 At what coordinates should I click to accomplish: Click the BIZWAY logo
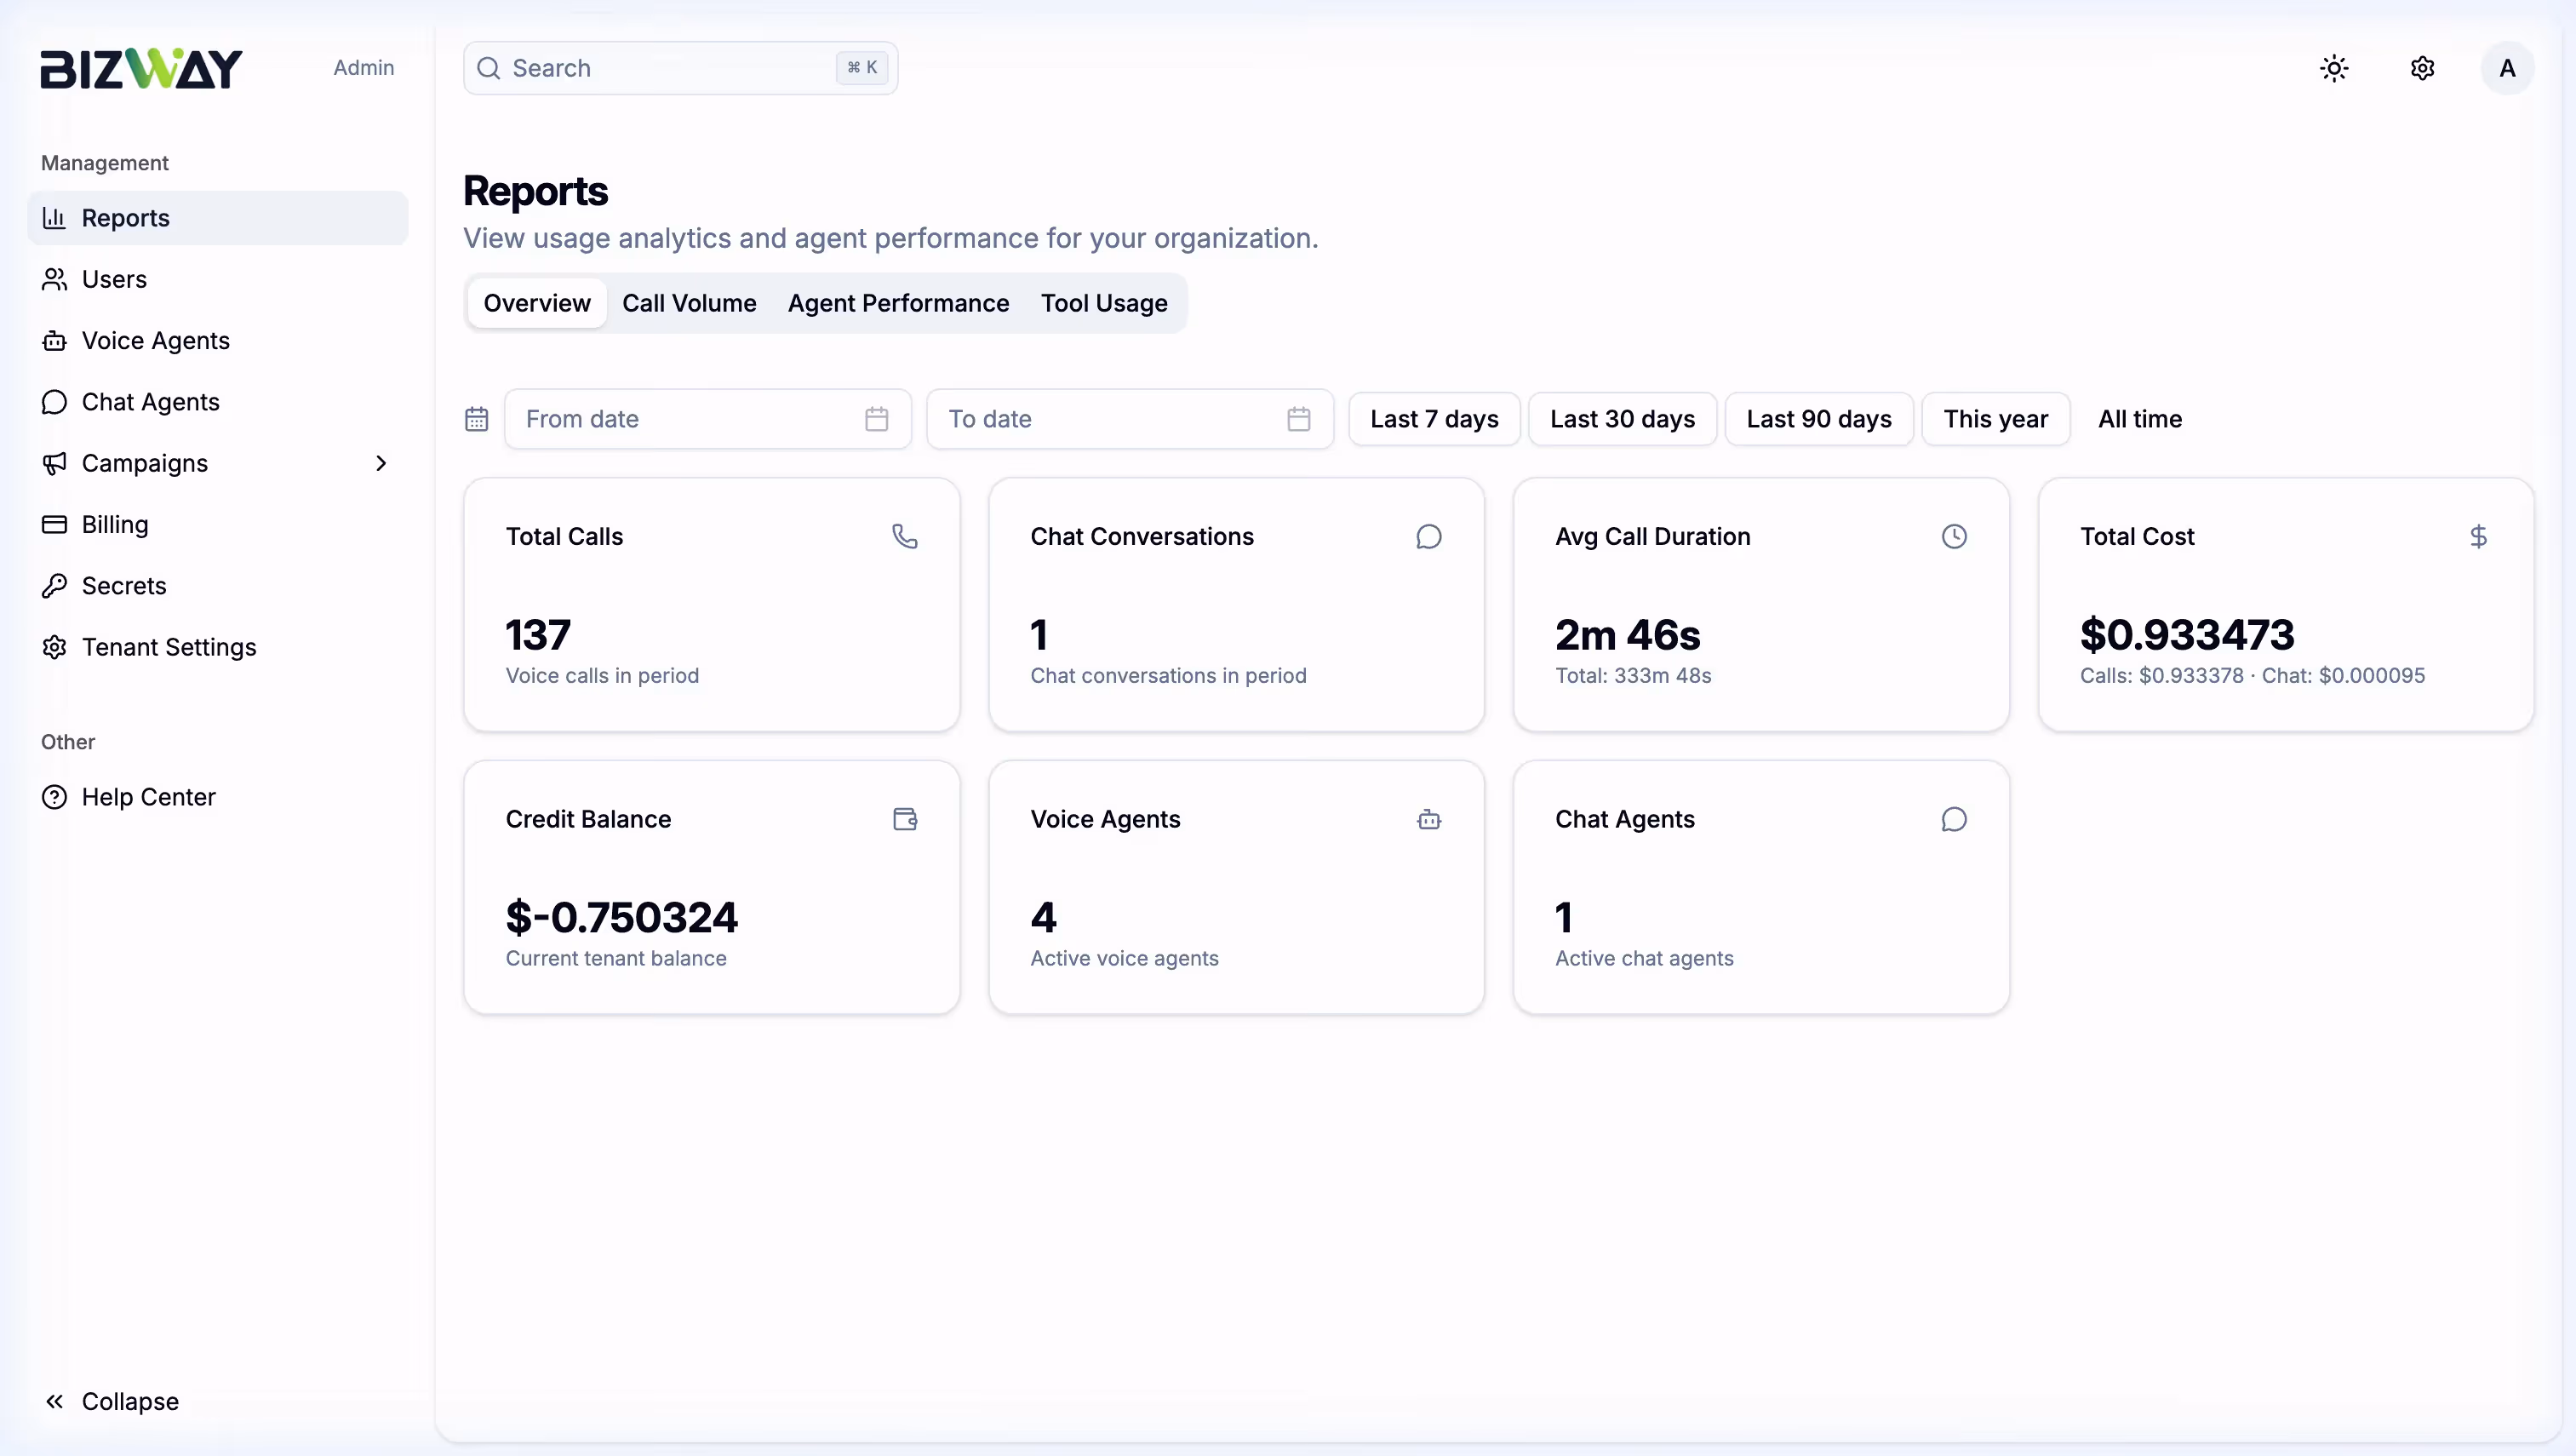pyautogui.click(x=141, y=68)
